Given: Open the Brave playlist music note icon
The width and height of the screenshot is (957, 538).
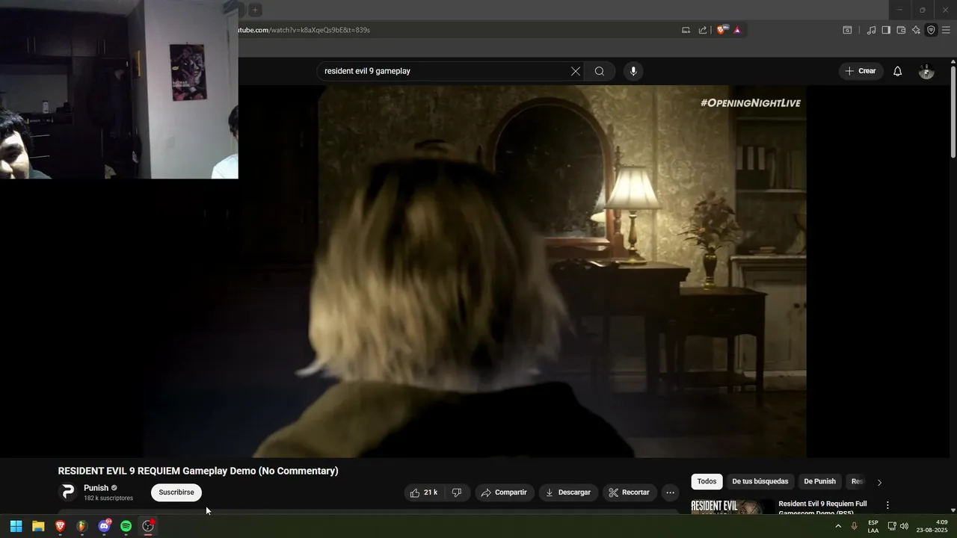Looking at the screenshot, I should pyautogui.click(x=871, y=30).
